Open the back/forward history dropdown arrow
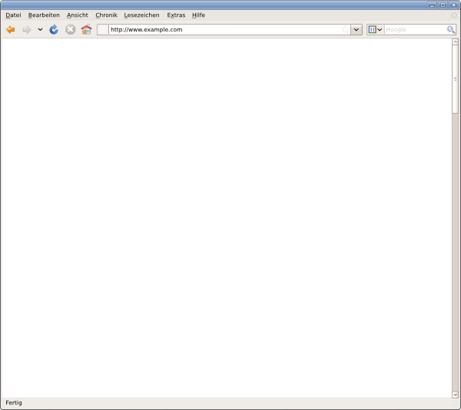The height and width of the screenshot is (410, 461). tap(40, 30)
